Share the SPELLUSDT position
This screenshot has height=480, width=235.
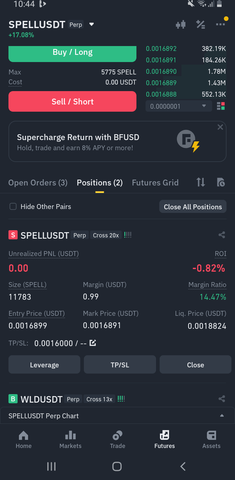[x=222, y=235]
